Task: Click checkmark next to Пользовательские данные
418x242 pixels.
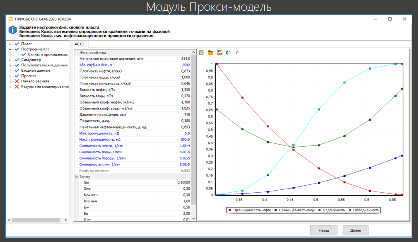Action: click(x=17, y=65)
